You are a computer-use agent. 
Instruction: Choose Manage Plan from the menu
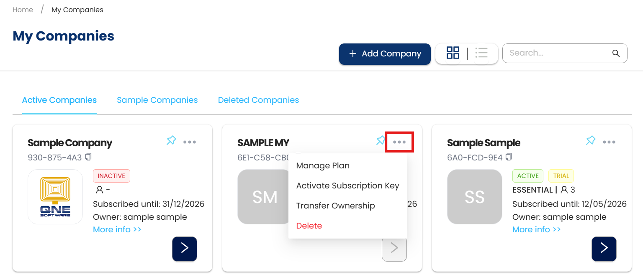(323, 165)
